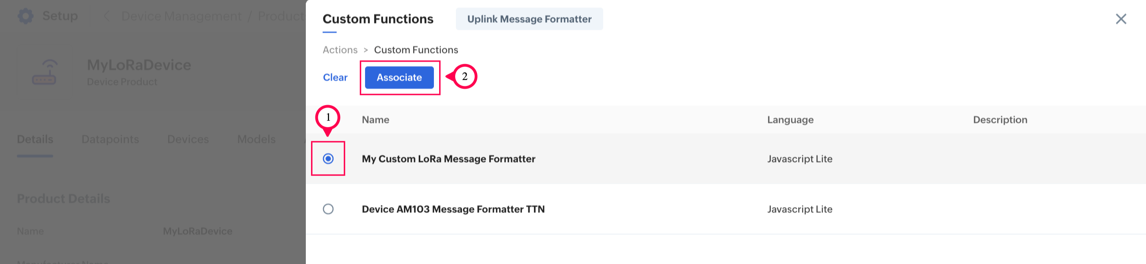Image resolution: width=1146 pixels, height=264 pixels.
Task: Click the My Custom LoRa Message Formatter row name
Action: click(x=448, y=159)
